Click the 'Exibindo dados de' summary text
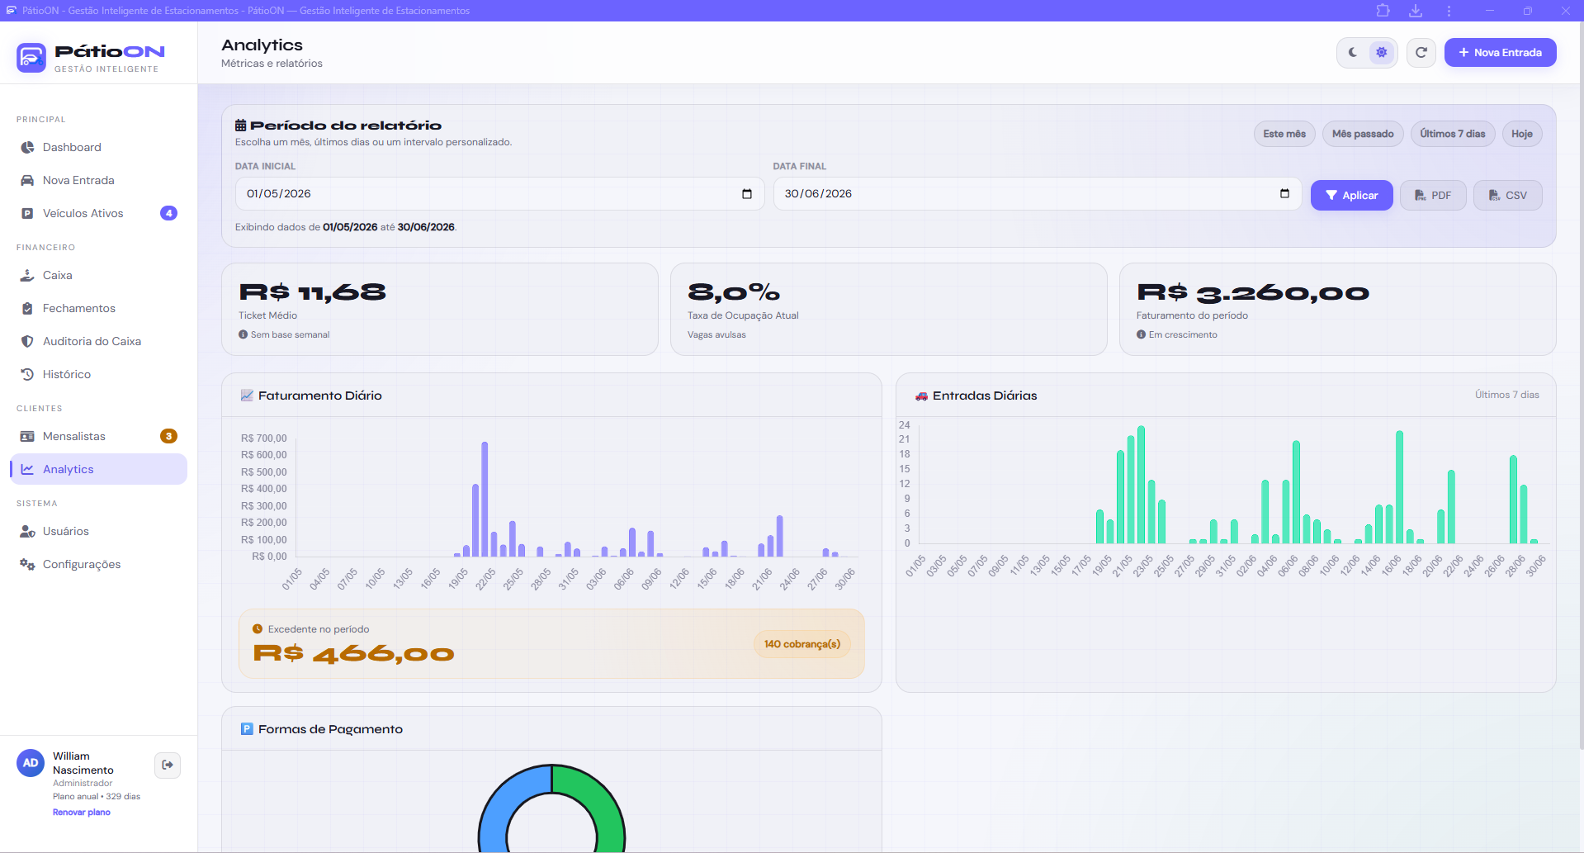This screenshot has height=853, width=1584. coord(346,227)
